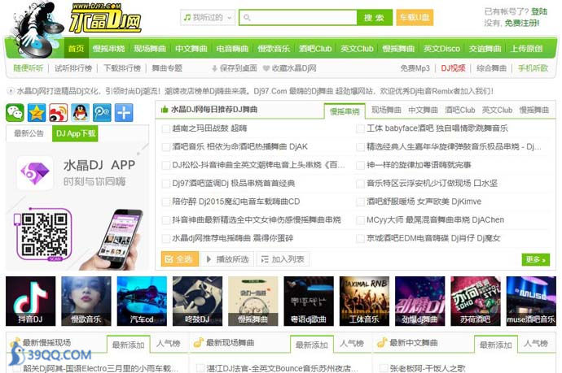Open 张老板阿-干饭人之歌 song
Viewport: 562px width, 373px height.
coord(428,368)
